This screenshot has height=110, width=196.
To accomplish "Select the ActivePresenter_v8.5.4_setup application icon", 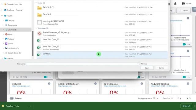I will 40,33.
